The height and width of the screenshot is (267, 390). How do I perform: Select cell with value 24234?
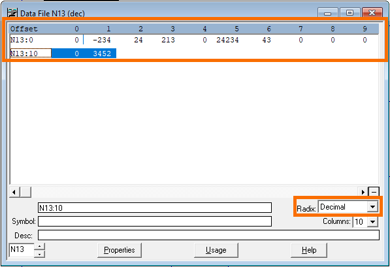(227, 40)
